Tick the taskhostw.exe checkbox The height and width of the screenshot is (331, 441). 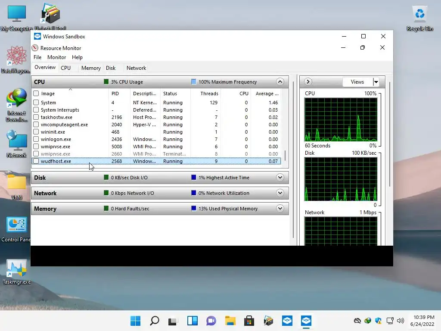pos(36,117)
